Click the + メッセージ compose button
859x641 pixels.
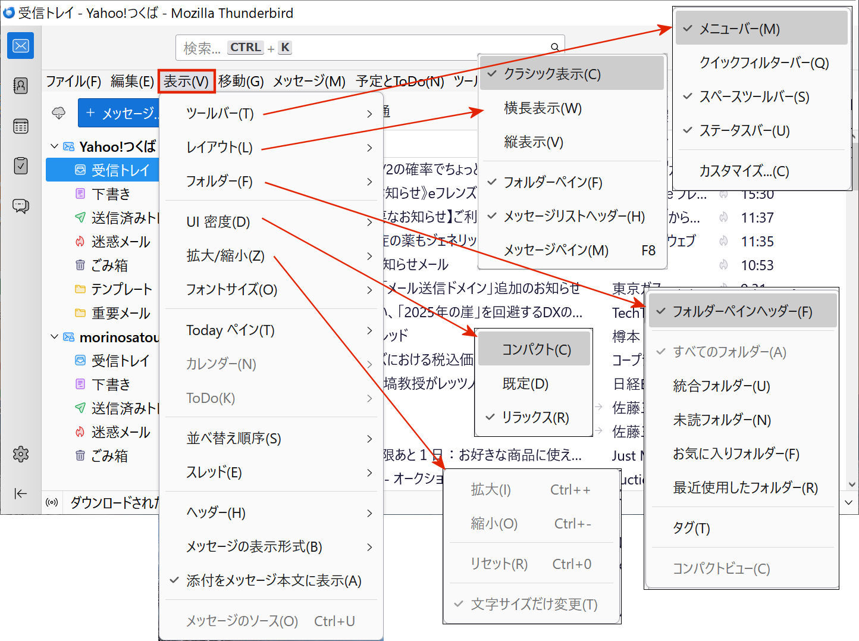point(119,113)
